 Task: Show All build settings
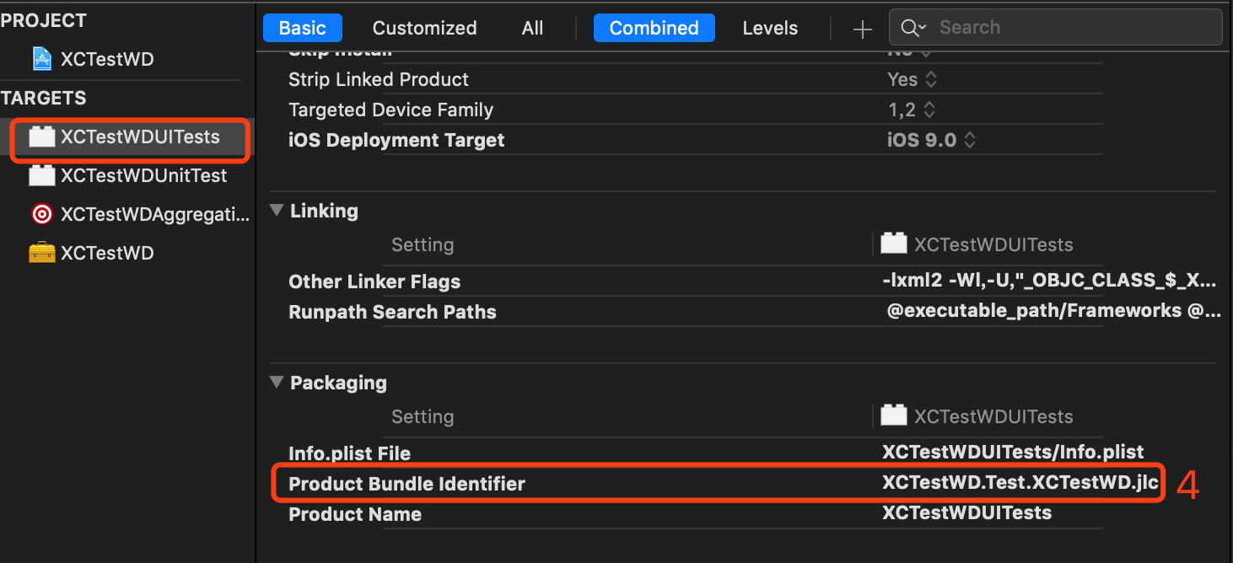point(532,28)
